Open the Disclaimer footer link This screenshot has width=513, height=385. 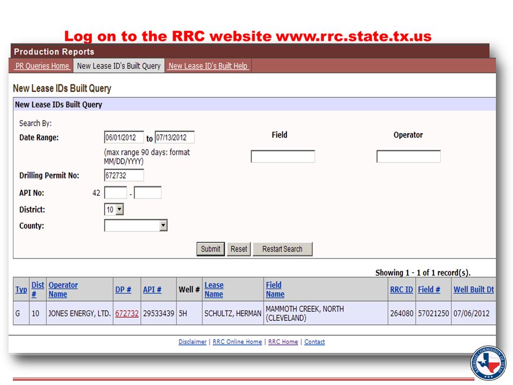tap(192, 342)
